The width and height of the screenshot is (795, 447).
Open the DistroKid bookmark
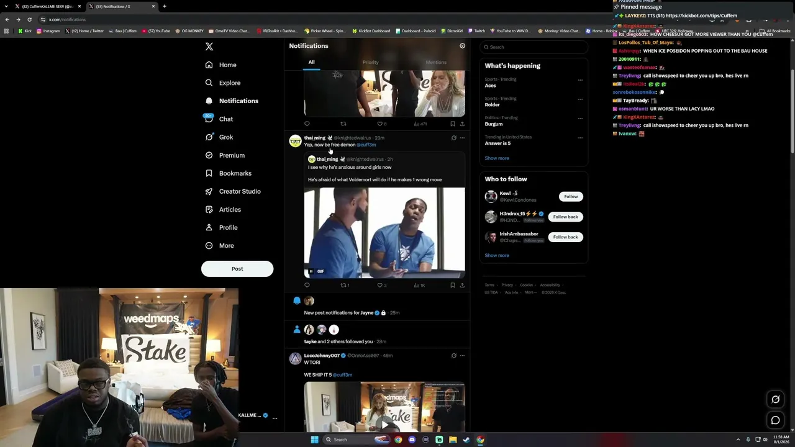(x=452, y=31)
